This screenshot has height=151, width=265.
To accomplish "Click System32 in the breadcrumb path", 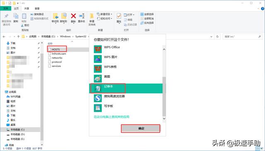I will (x=81, y=36).
